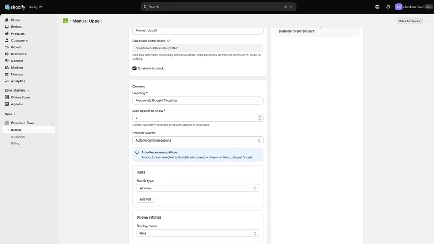This screenshot has width=434, height=244.
Task: Open the Orders icon in sidebar
Action: [7, 27]
